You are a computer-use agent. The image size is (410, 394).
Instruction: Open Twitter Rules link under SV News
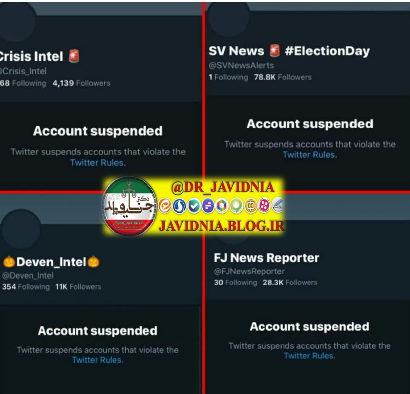(x=310, y=155)
